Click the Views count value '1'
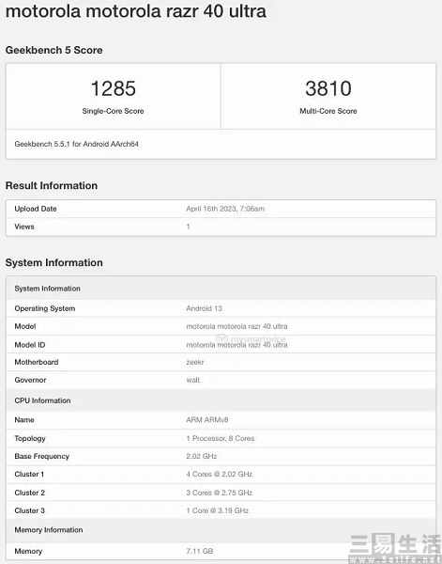This screenshot has width=442, height=564. coord(188,227)
